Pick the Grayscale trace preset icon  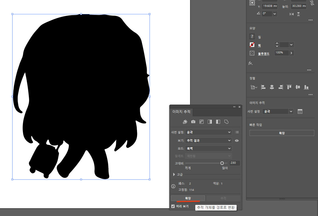click(x=210, y=122)
